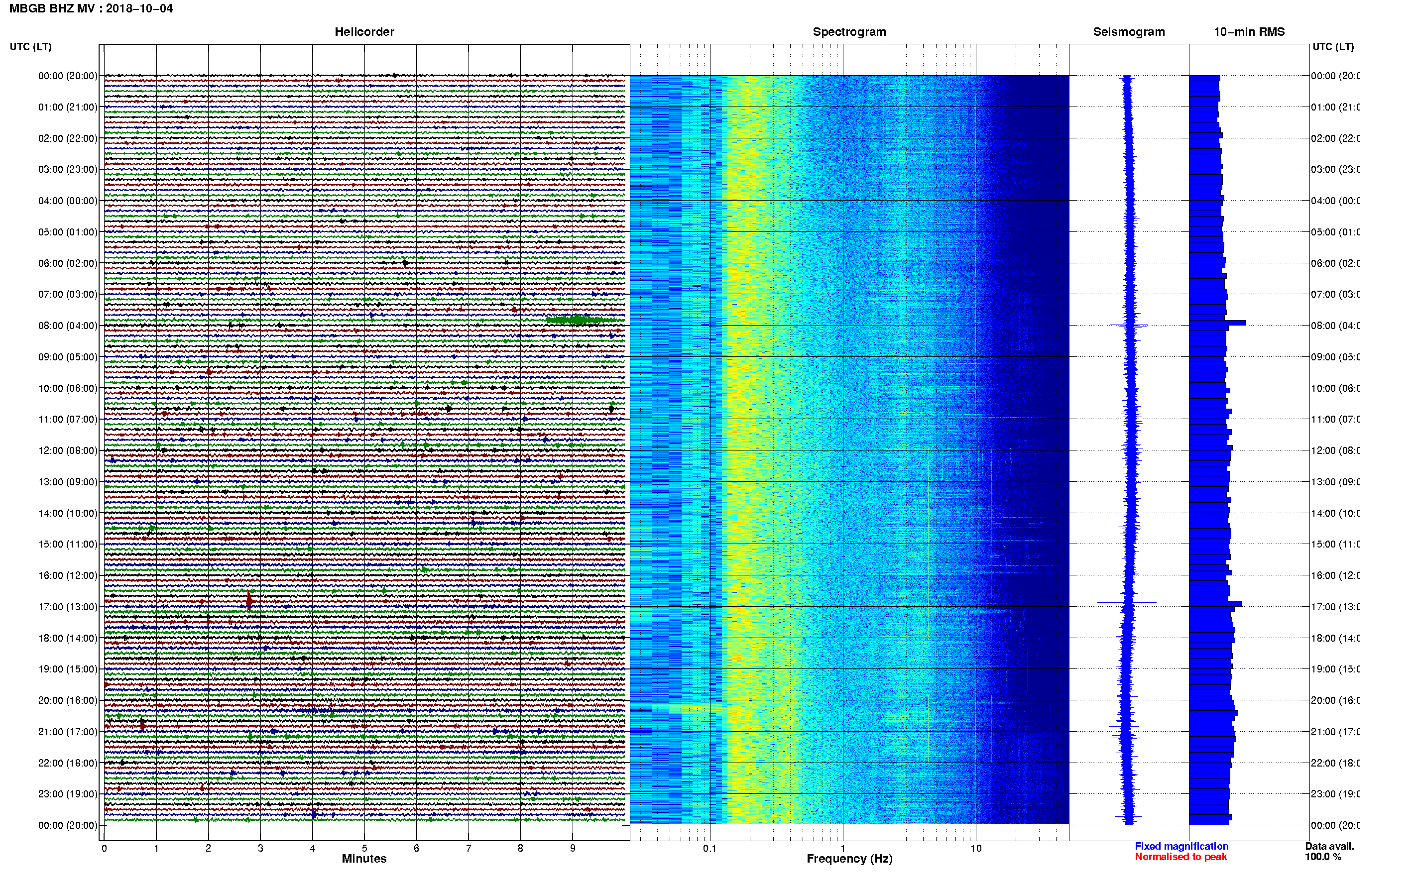Click the Normalised to peak legend text
This screenshot has width=1416, height=885.
pos(1180,857)
